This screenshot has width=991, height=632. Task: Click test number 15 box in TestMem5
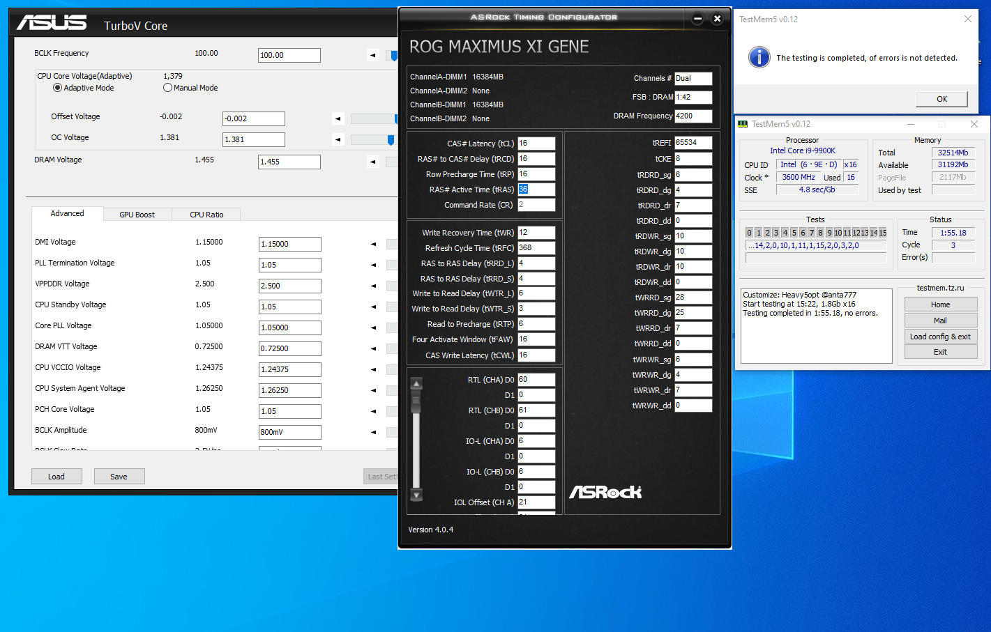point(883,233)
